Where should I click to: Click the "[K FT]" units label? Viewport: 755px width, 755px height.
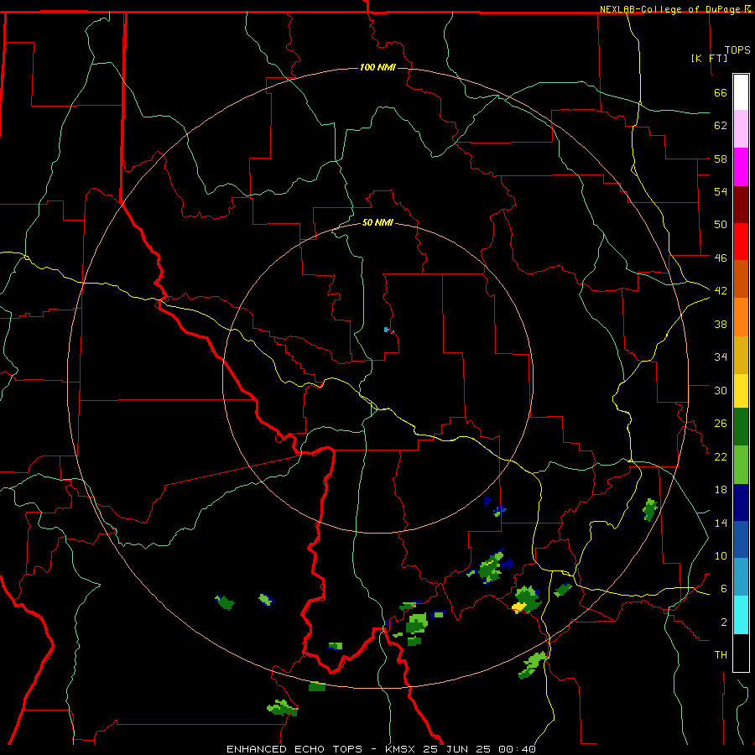click(709, 58)
